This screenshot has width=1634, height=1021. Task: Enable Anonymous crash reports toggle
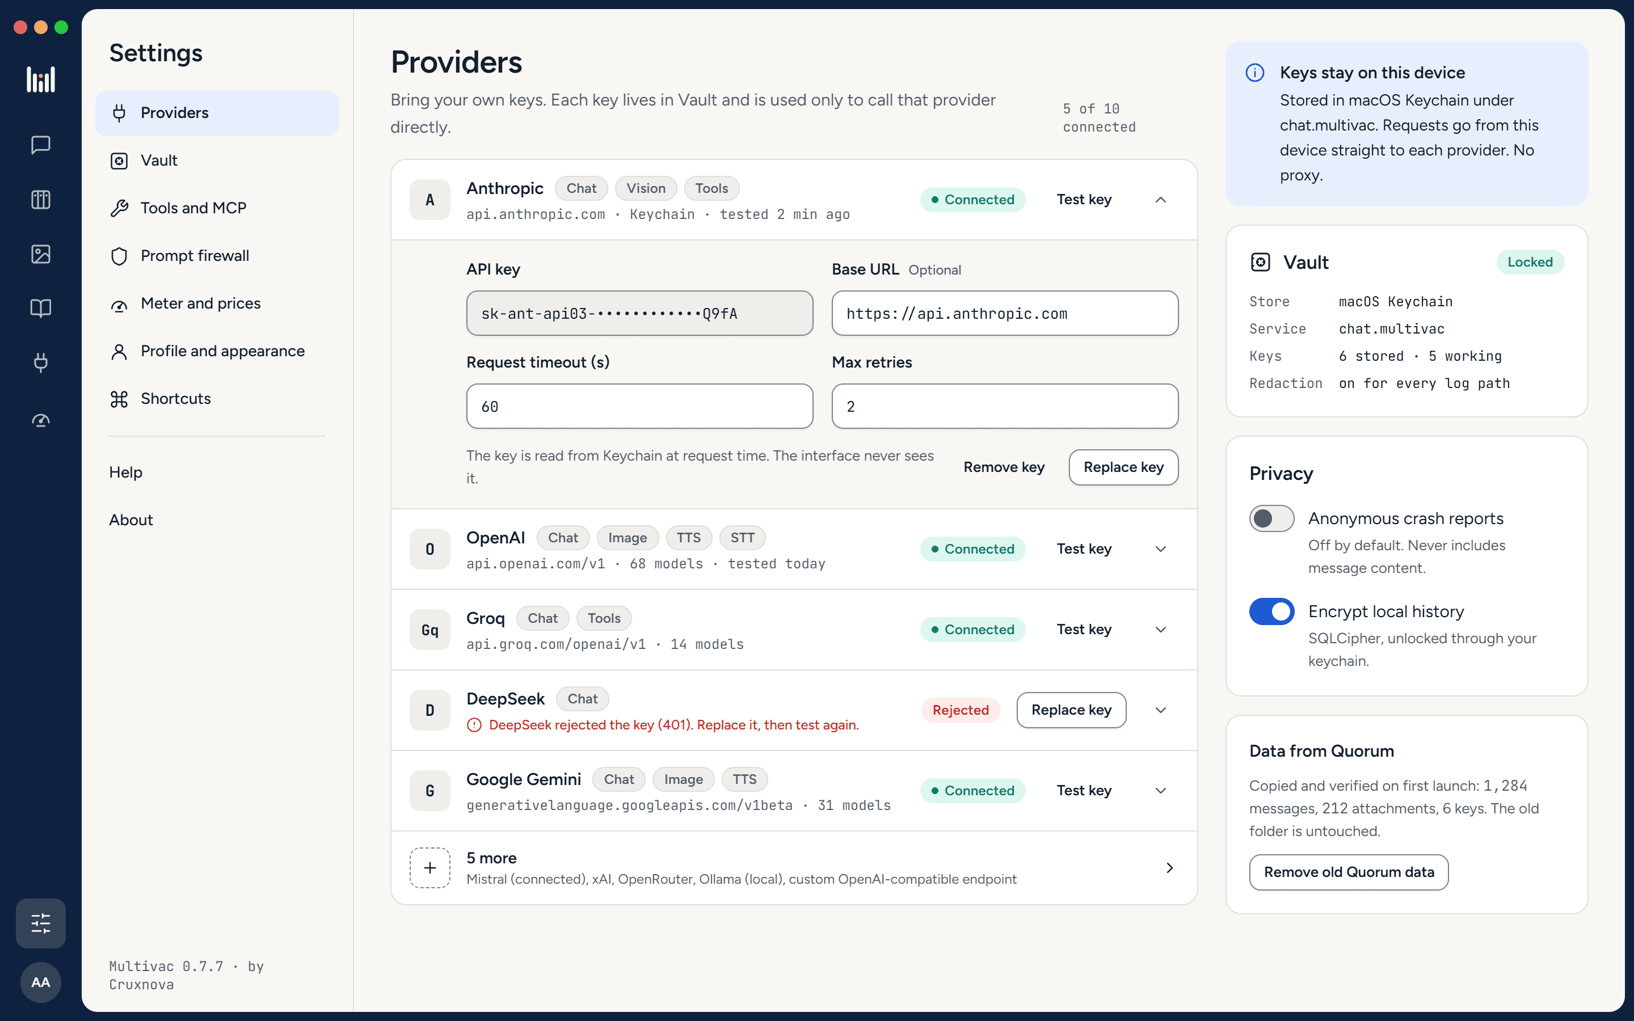pyautogui.click(x=1271, y=518)
